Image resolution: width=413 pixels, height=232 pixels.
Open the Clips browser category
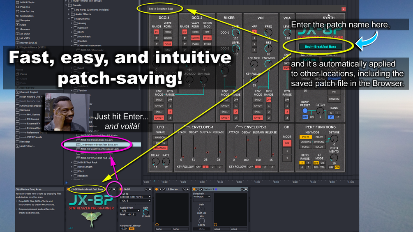click(x=21, y=25)
